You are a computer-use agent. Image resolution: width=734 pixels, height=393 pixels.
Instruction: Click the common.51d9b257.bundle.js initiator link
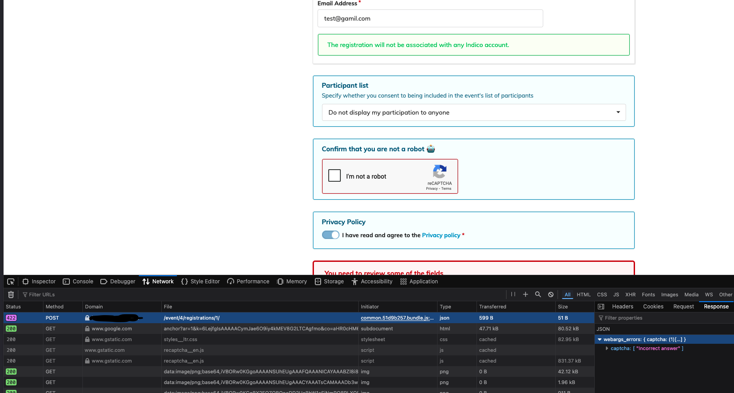(x=397, y=318)
